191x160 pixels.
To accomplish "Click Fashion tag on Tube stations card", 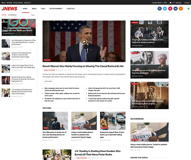I will (135, 23).
